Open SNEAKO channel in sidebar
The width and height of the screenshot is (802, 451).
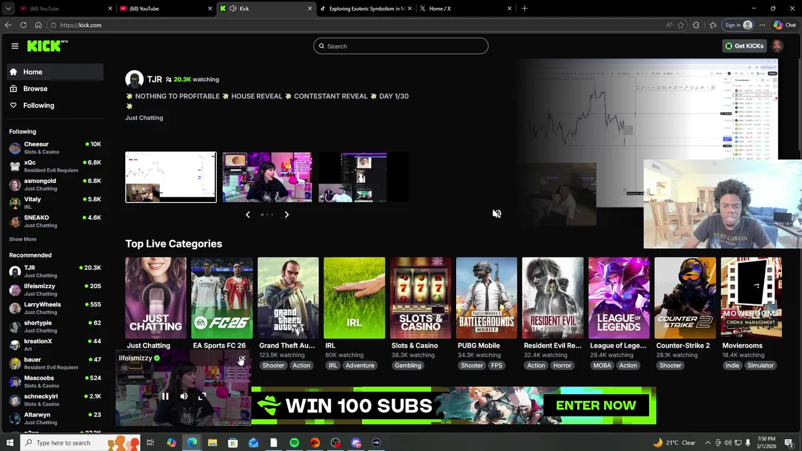click(55, 221)
